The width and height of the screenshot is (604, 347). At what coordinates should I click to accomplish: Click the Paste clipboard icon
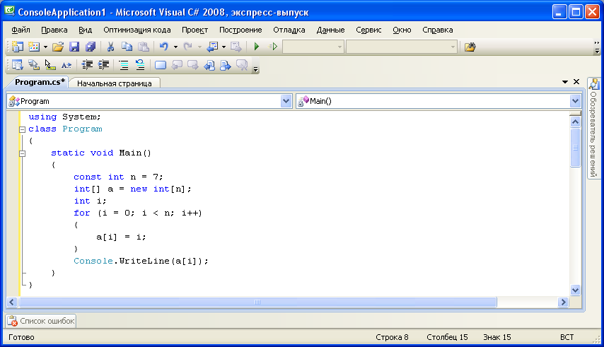[x=144, y=47]
